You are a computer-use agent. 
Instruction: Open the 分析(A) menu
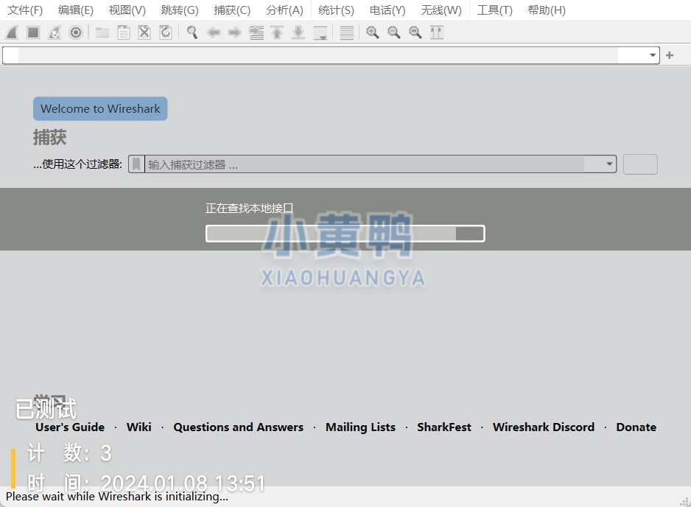click(x=284, y=10)
